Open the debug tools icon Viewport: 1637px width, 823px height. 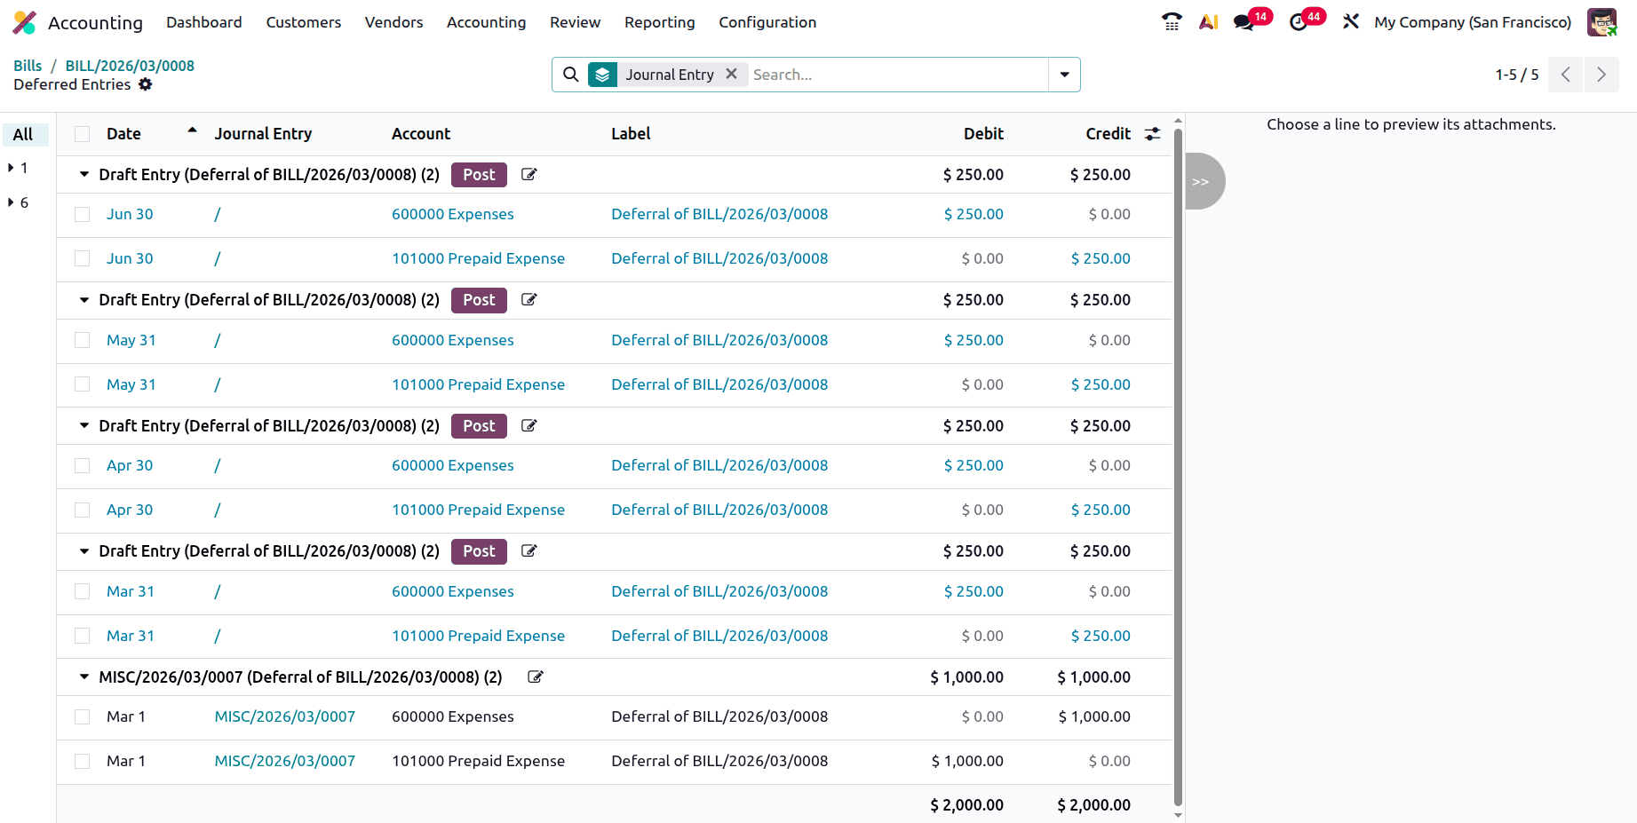tap(1351, 22)
